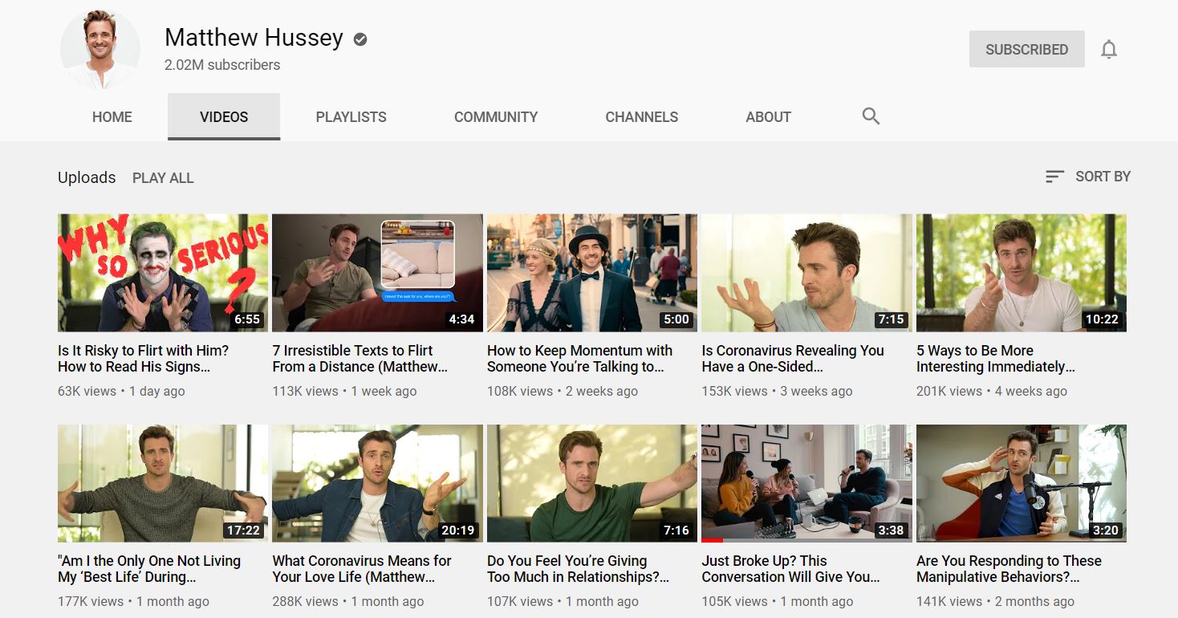Click the '105K views • 1 month ago' text
Screen dimensions: 1178x618
(x=777, y=602)
